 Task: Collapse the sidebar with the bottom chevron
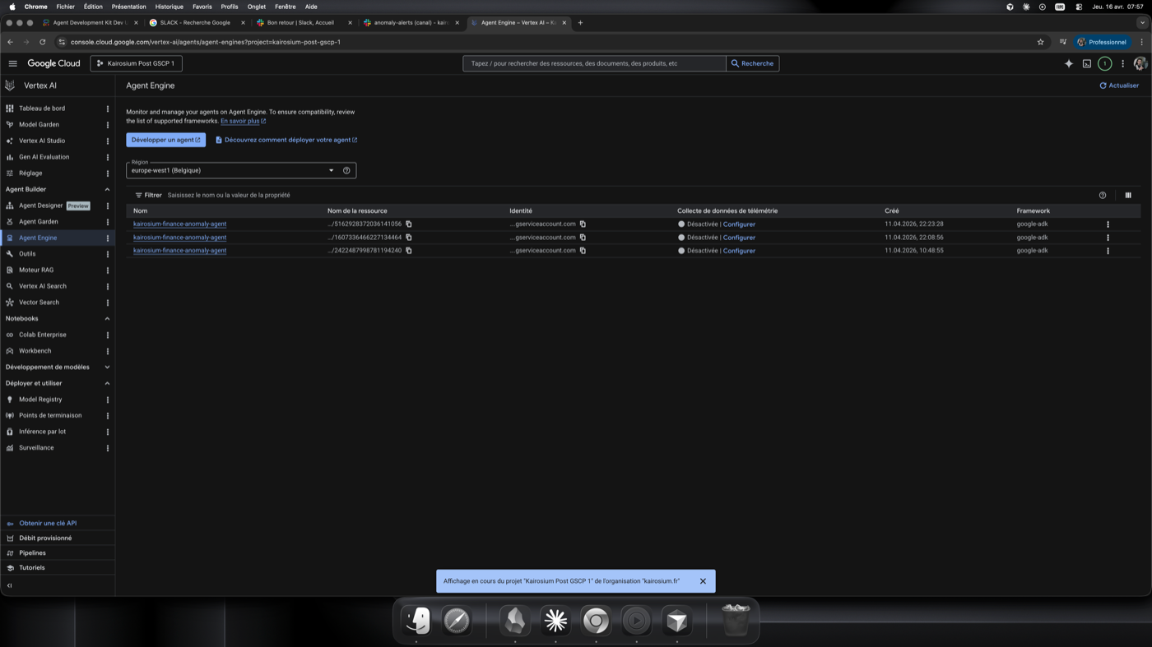coord(10,585)
